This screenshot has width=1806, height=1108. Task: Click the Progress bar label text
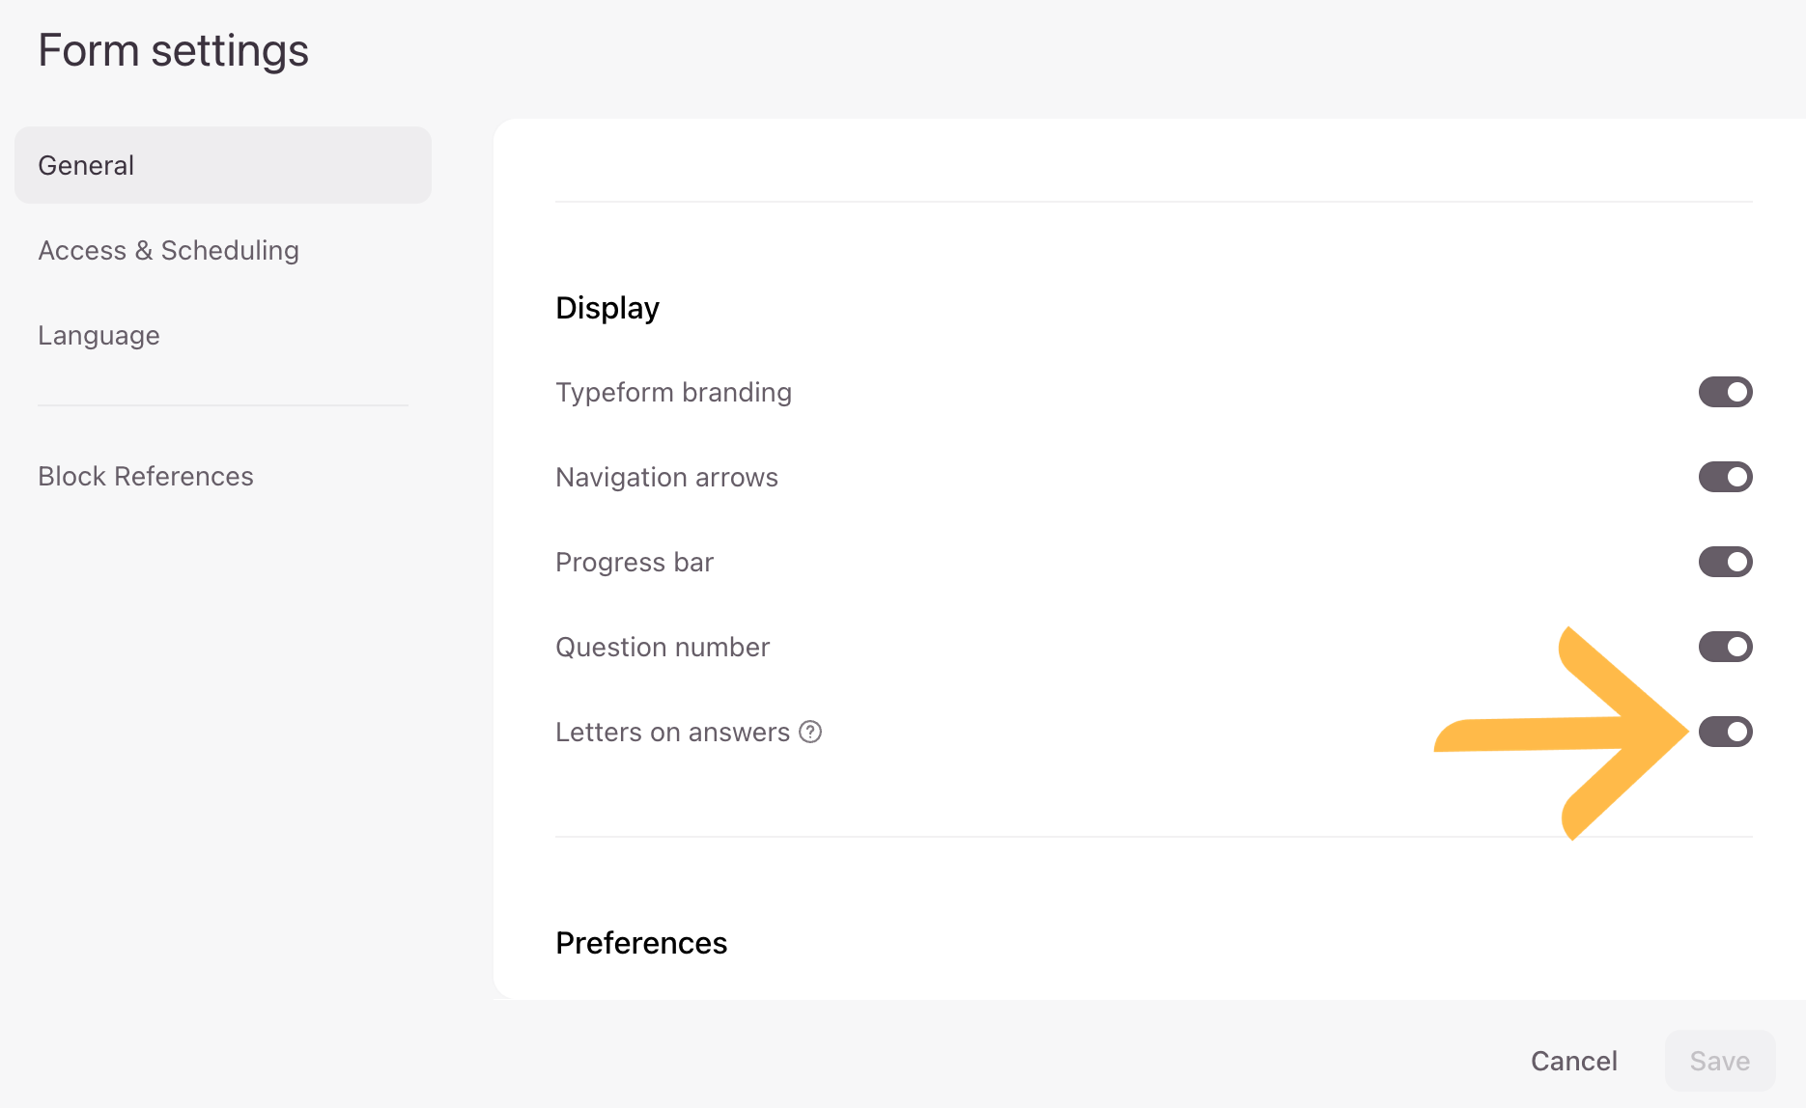[635, 562]
